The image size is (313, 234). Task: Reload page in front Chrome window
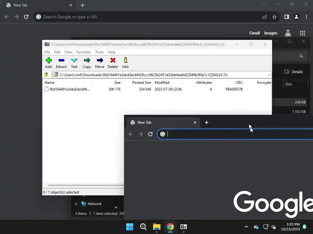150,134
